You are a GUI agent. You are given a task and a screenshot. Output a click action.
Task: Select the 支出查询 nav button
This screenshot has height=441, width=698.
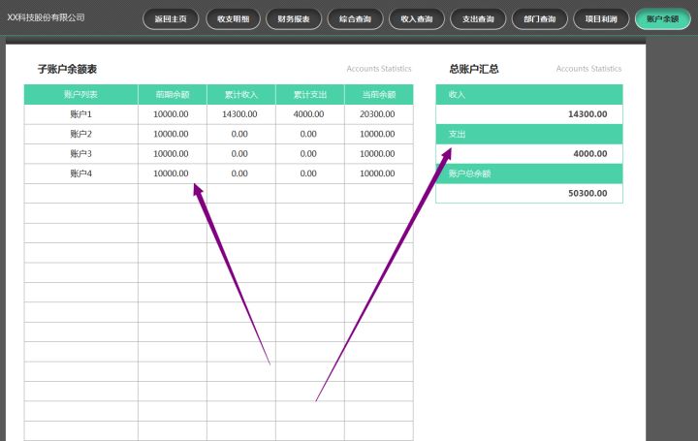[x=478, y=19]
